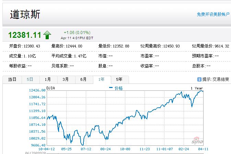
Task: Click the blue 价格 legend line marker
Action: tap(111, 88)
